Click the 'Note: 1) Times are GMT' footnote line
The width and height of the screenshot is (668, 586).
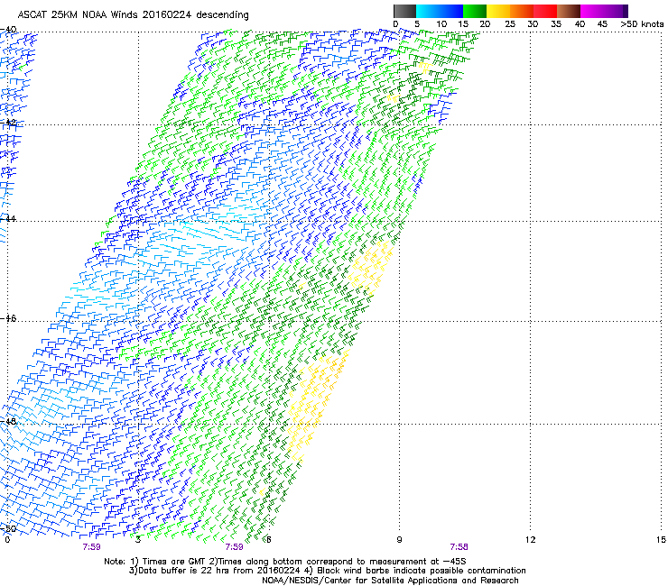[x=285, y=562]
